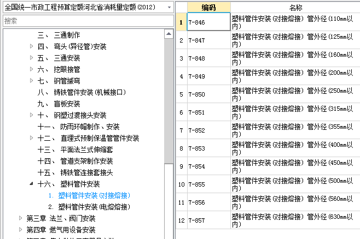Click name cell 管外径(200mm以内)
360x239 pixels.
coord(295,76)
